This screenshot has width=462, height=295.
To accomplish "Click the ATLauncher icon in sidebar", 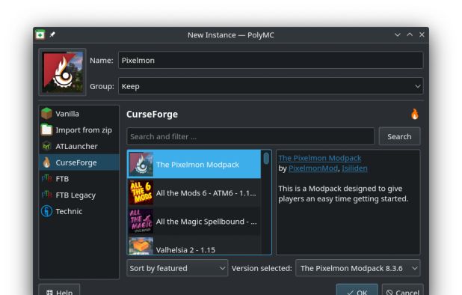I will point(46,146).
